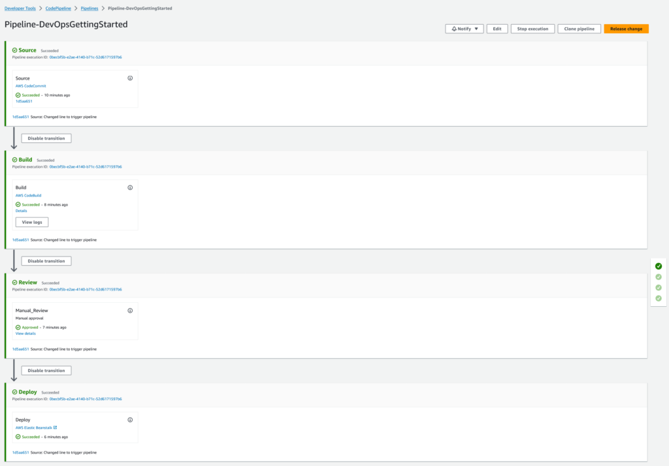The width and height of the screenshot is (669, 466).
Task: Click the info icon on Deploy action card
Action: pos(130,420)
